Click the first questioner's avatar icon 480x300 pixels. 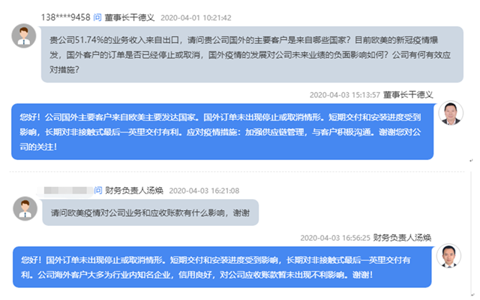24,36
